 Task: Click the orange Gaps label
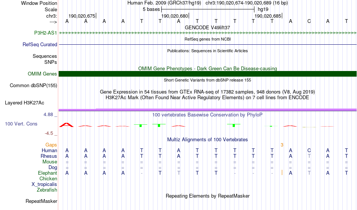pyautogui.click(x=51, y=145)
